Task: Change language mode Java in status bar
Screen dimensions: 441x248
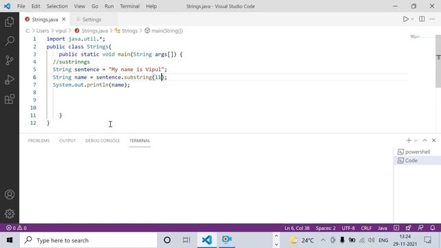Action: (382, 228)
